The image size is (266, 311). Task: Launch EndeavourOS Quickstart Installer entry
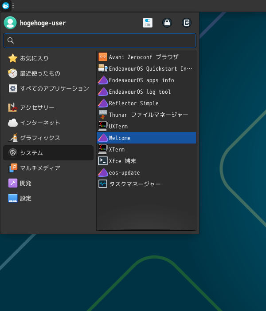point(146,68)
